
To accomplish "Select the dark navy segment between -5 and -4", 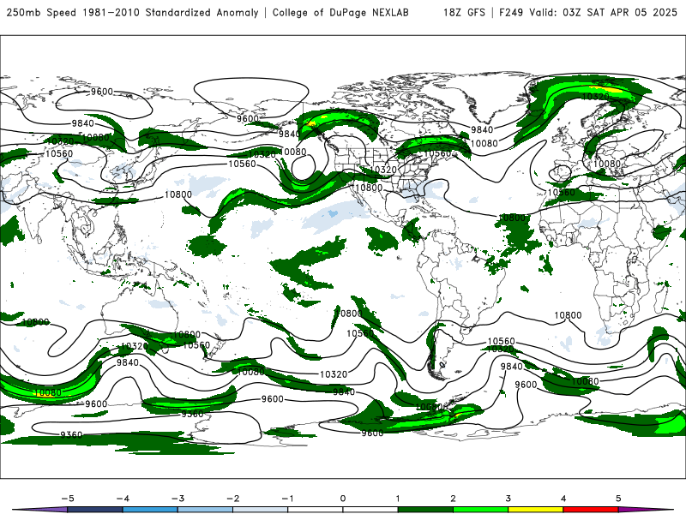I will pos(95,510).
